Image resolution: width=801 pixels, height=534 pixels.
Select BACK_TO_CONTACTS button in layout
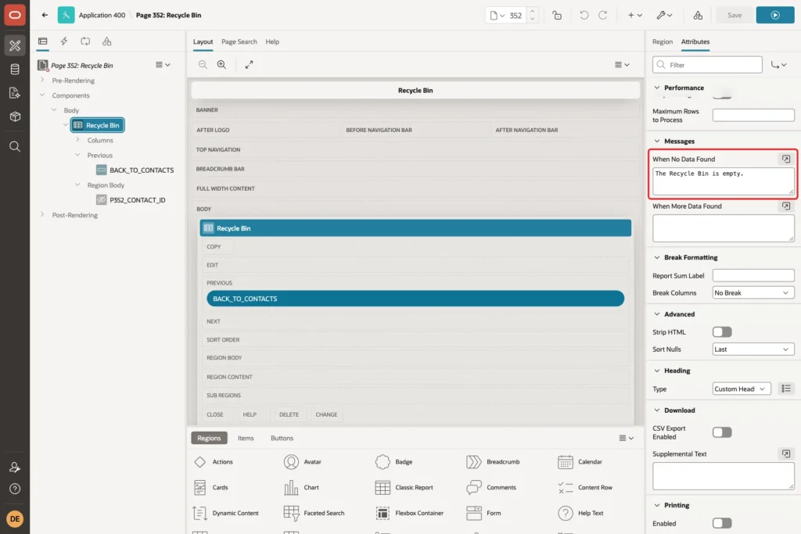coord(415,299)
